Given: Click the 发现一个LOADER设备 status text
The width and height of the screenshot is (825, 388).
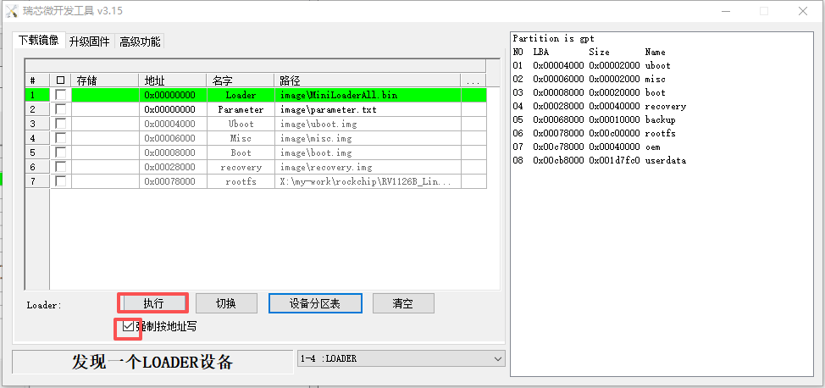Looking at the screenshot, I should pyautogui.click(x=152, y=363).
